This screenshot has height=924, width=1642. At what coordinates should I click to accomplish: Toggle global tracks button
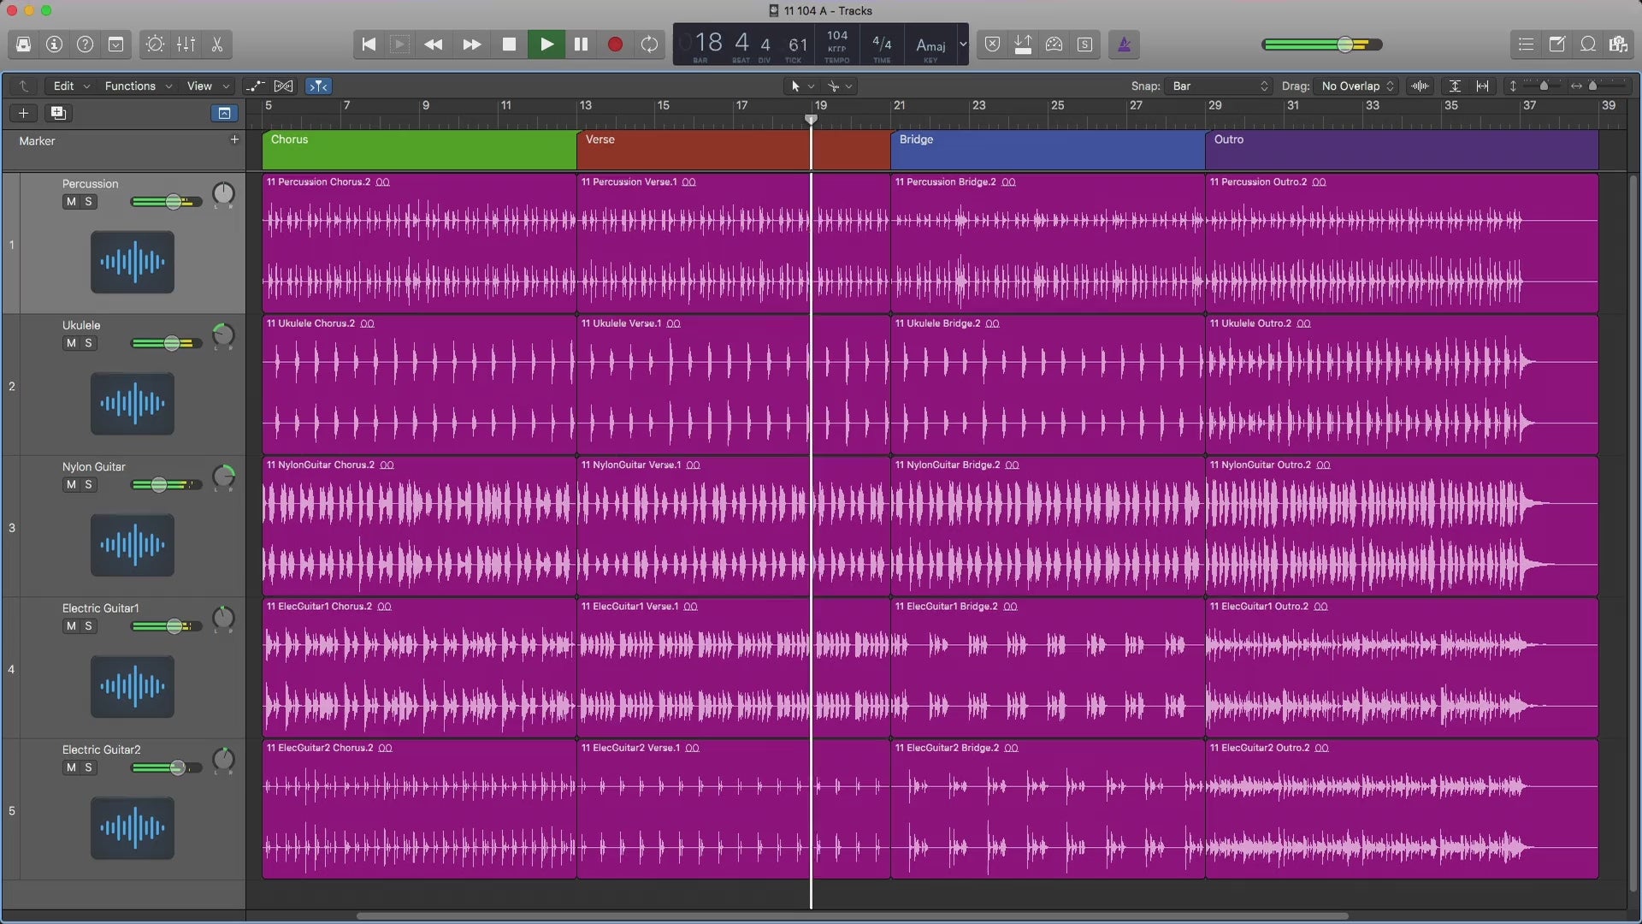224,113
